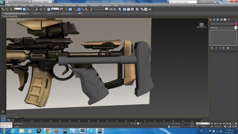The width and height of the screenshot is (238, 134).
Task: Open the key filter 'Selected' dropdown
Action: click(x=203, y=124)
